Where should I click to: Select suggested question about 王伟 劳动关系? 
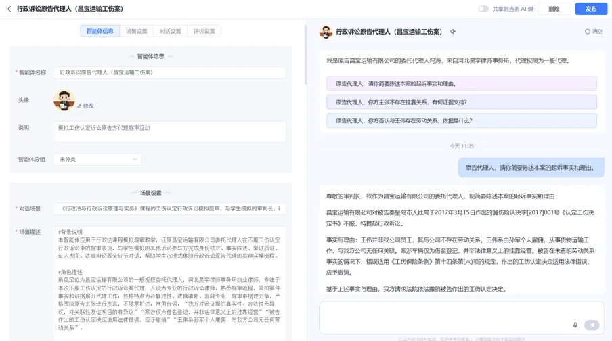click(461, 120)
